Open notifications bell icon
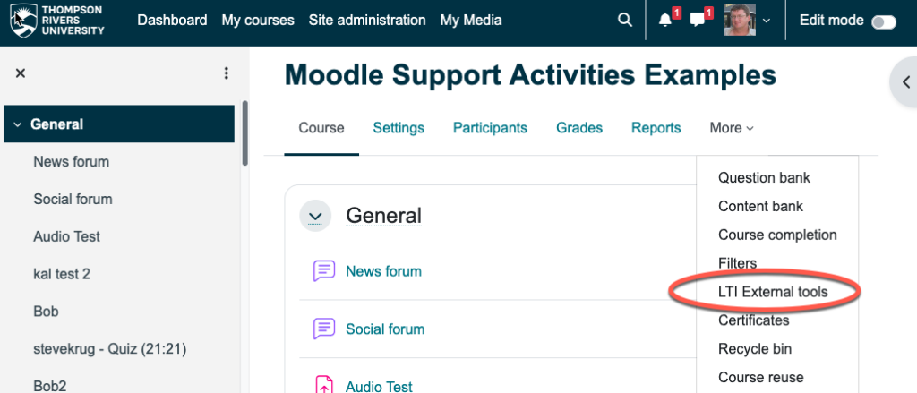This screenshot has width=917, height=393. tap(665, 21)
